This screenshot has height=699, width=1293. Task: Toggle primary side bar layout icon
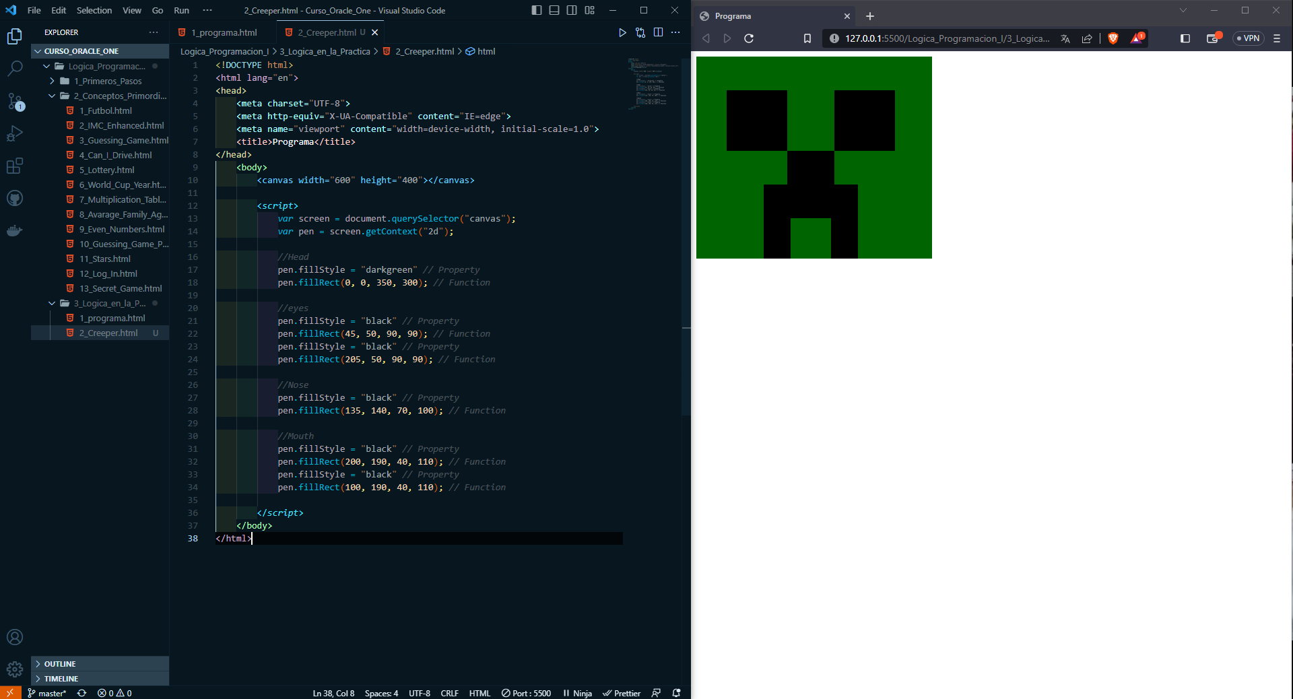click(536, 10)
